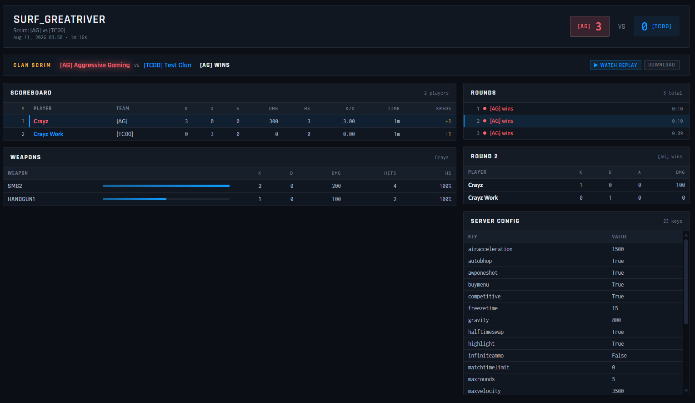The height and width of the screenshot is (403, 695).
Task: Click the red dot beside round 1
Action: [485, 109]
